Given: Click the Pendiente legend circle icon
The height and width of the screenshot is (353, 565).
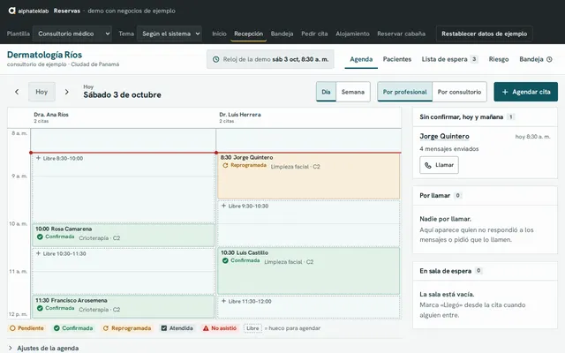Looking at the screenshot, I should [12, 328].
